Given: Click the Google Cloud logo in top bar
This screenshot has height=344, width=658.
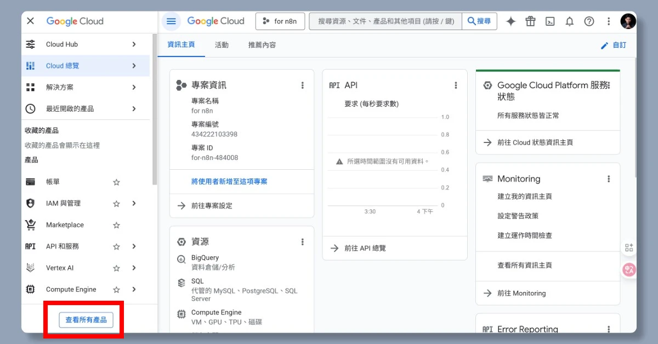Looking at the screenshot, I should (215, 21).
